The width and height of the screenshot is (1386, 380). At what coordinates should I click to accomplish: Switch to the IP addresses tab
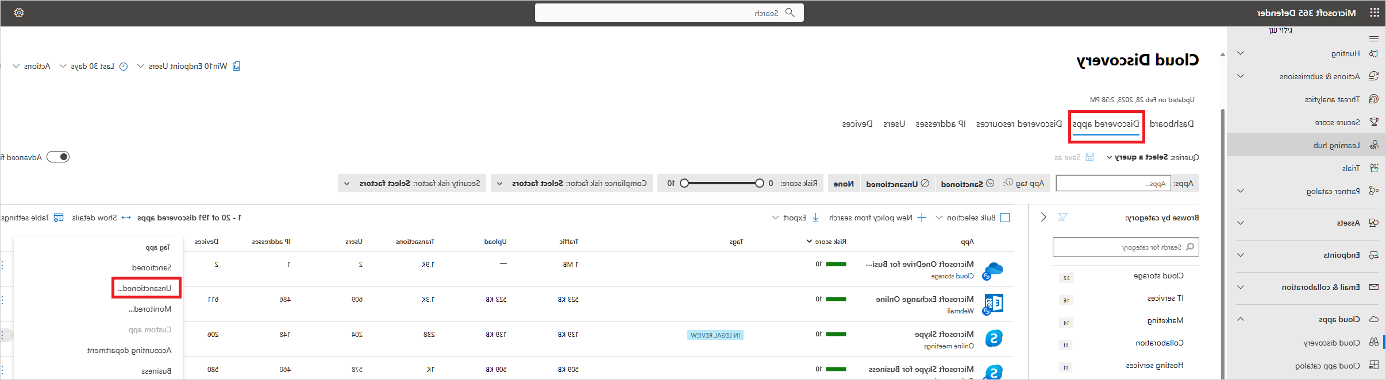(x=941, y=123)
